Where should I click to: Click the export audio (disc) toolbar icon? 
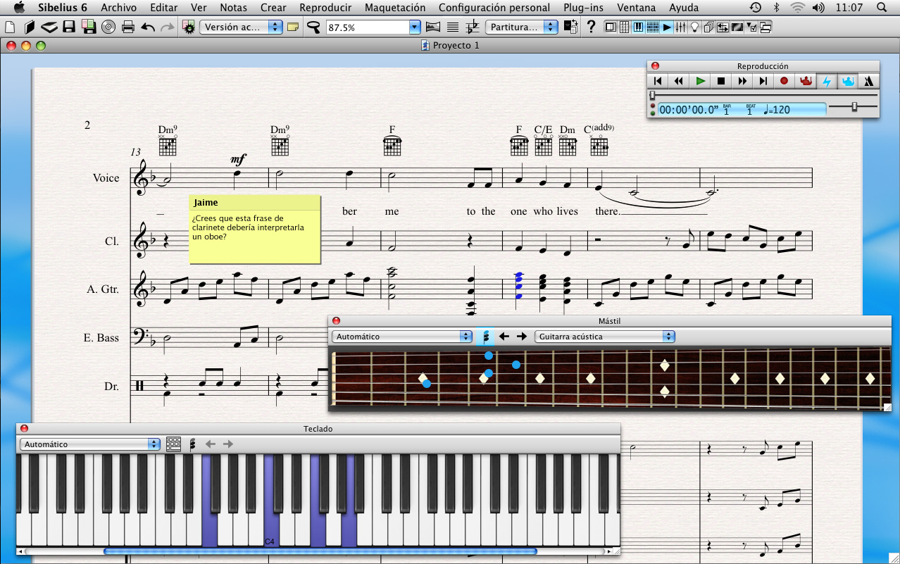tap(108, 27)
